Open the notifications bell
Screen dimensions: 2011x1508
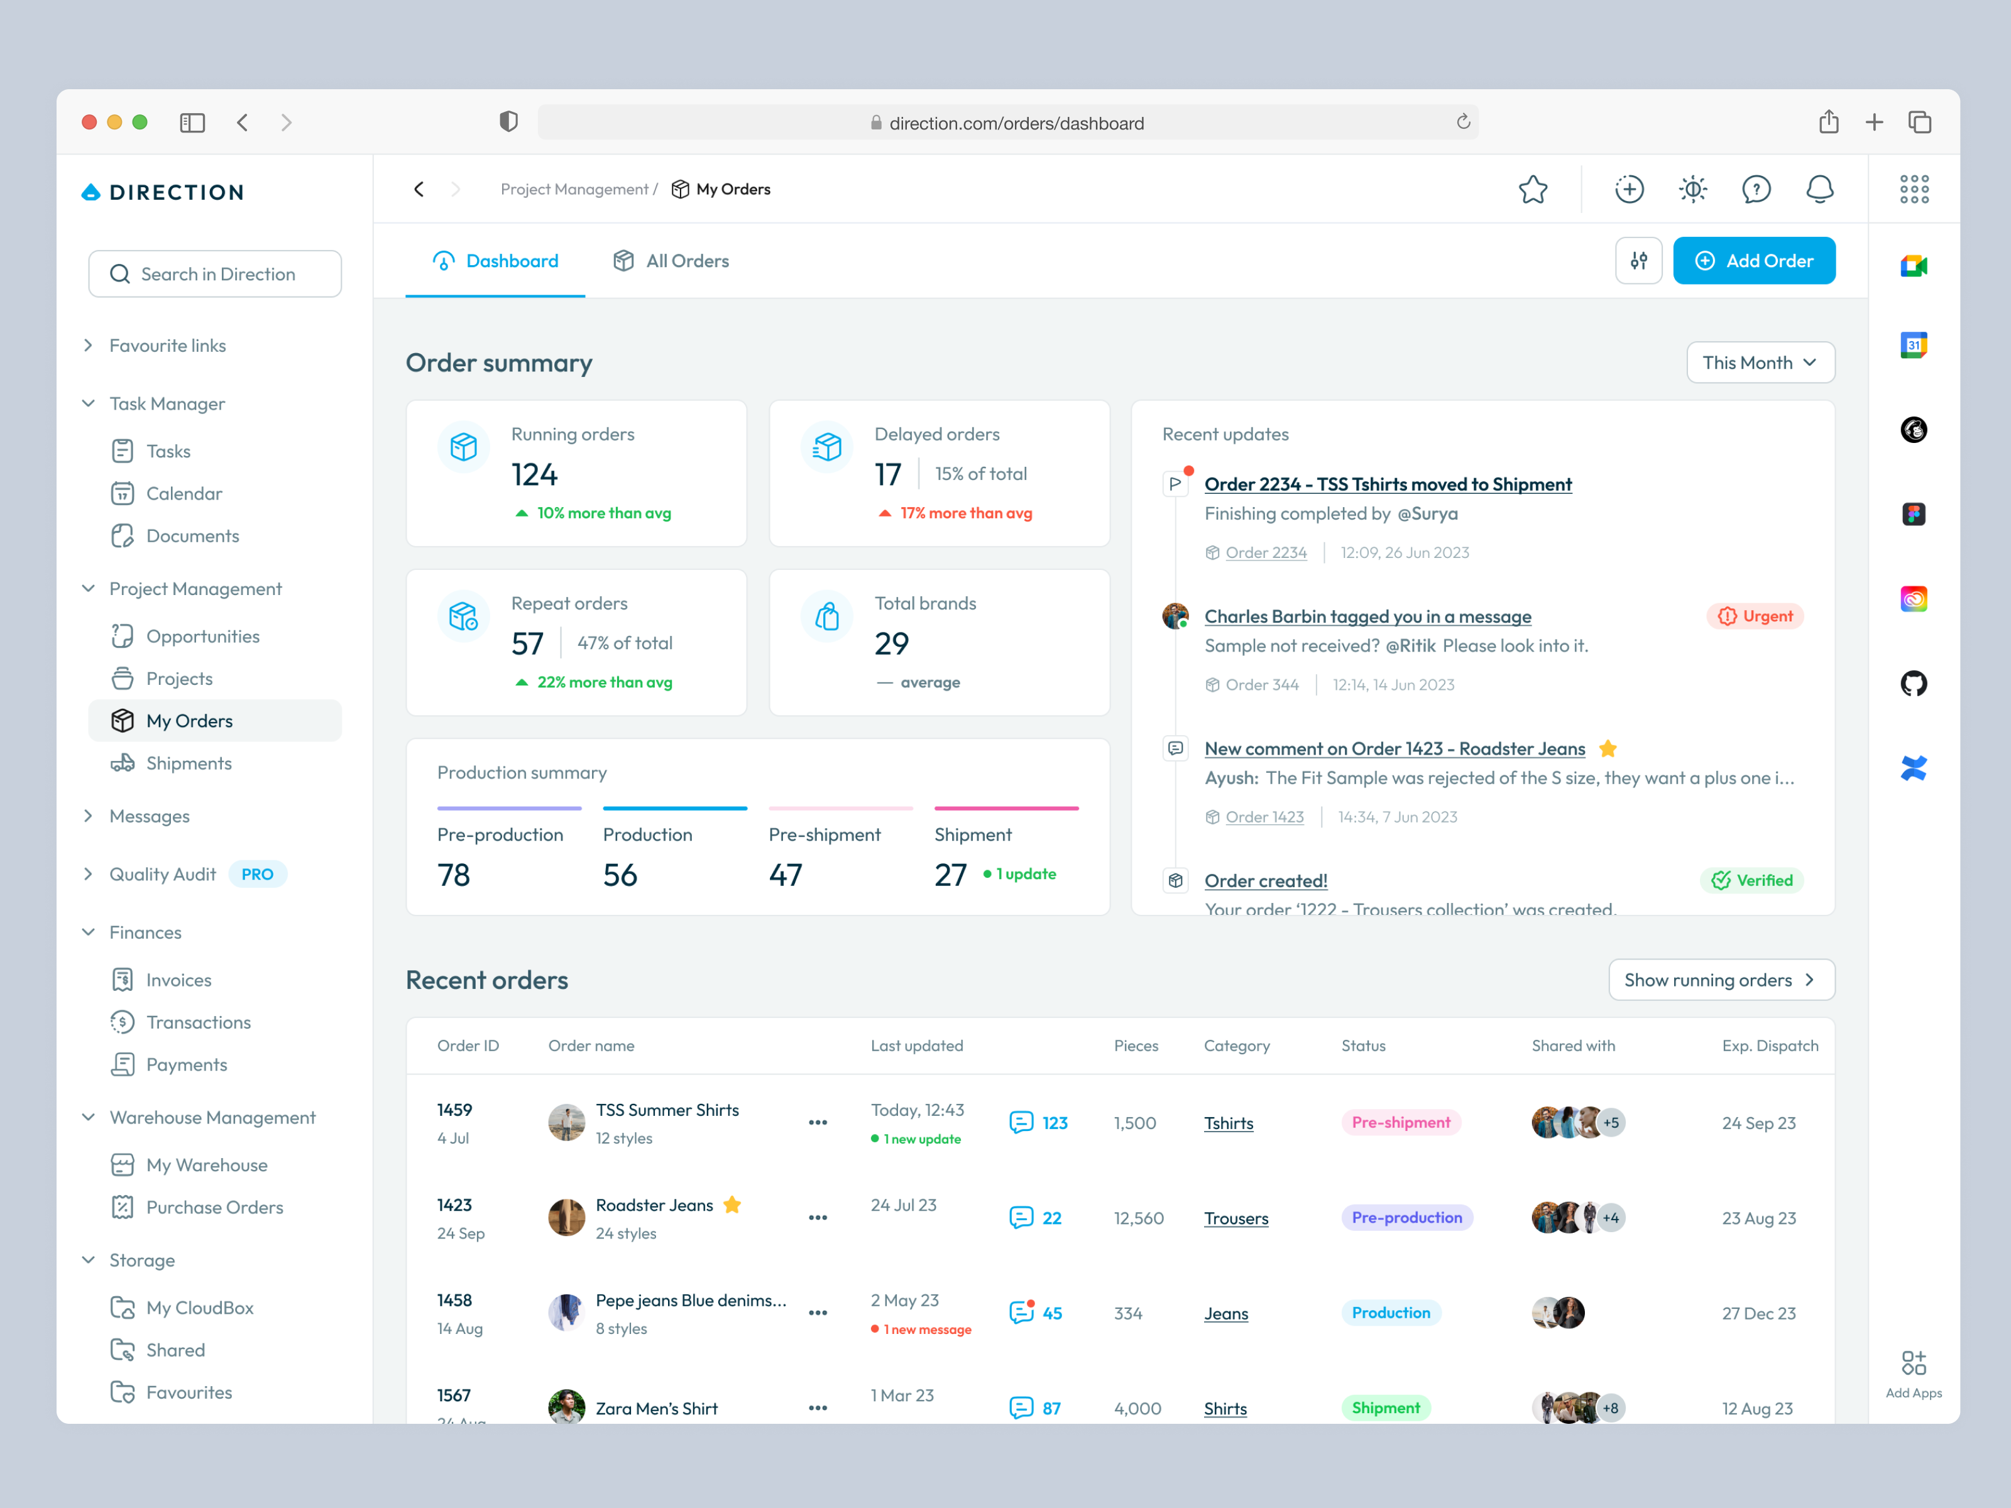pos(1819,189)
